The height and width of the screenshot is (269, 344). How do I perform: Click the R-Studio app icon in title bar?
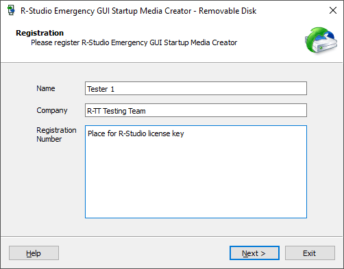point(11,11)
